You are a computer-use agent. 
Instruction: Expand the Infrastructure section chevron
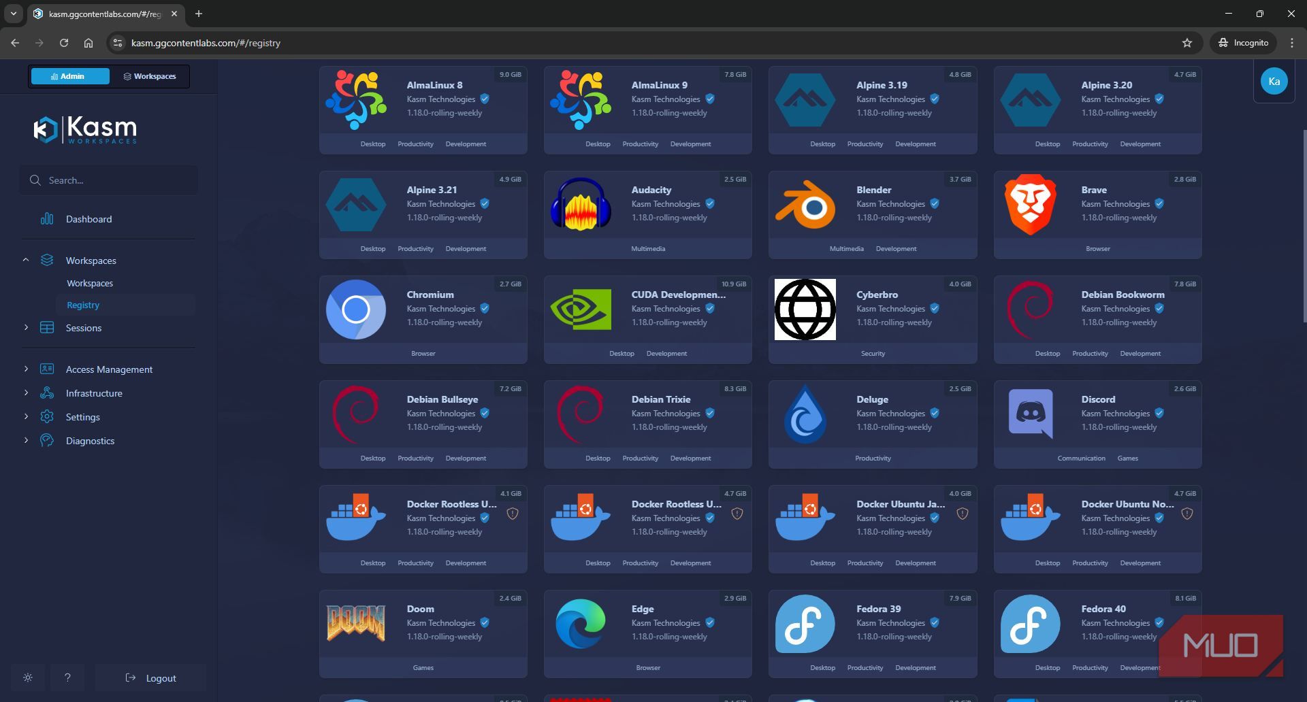(x=26, y=392)
